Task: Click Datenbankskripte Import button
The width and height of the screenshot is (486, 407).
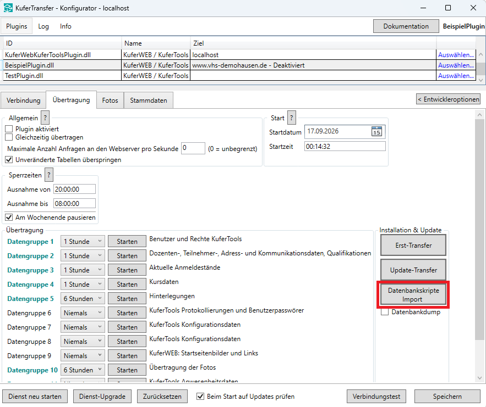Action: coord(413,295)
